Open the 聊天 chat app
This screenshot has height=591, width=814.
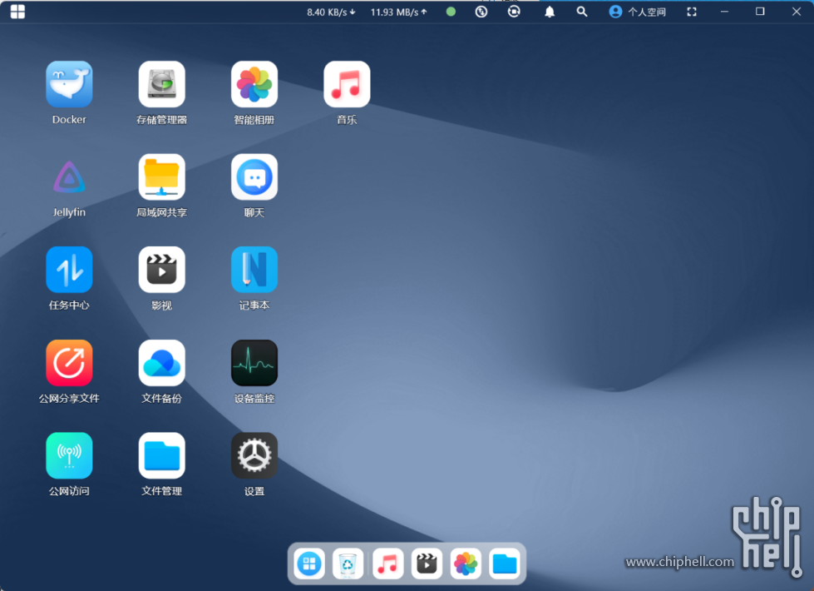[254, 177]
